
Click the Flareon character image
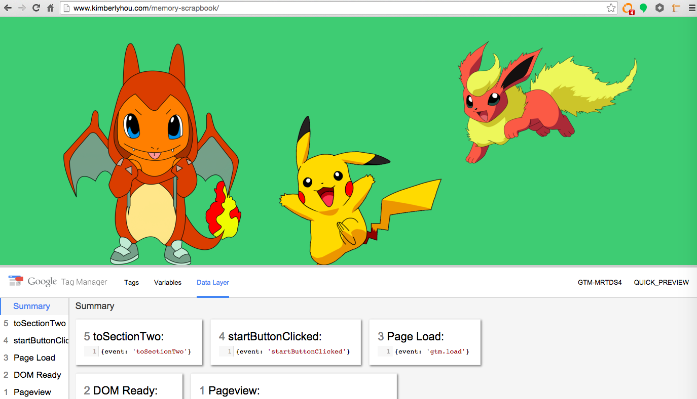pyautogui.click(x=547, y=103)
